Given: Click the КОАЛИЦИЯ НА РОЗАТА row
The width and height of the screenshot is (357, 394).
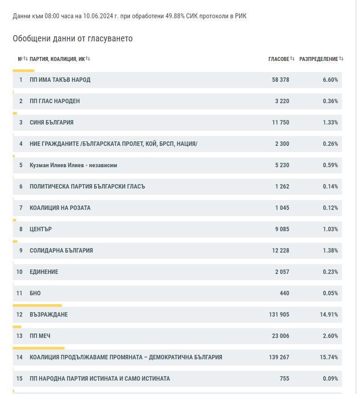Looking at the screenshot, I should click(177, 208).
